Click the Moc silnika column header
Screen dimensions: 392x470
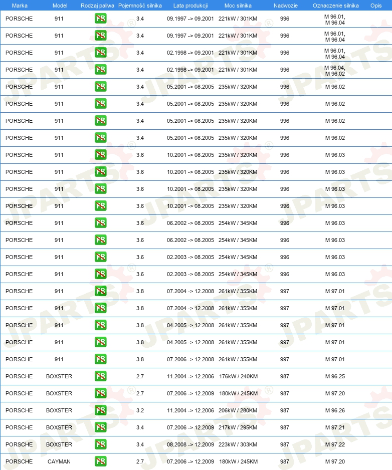238,6
